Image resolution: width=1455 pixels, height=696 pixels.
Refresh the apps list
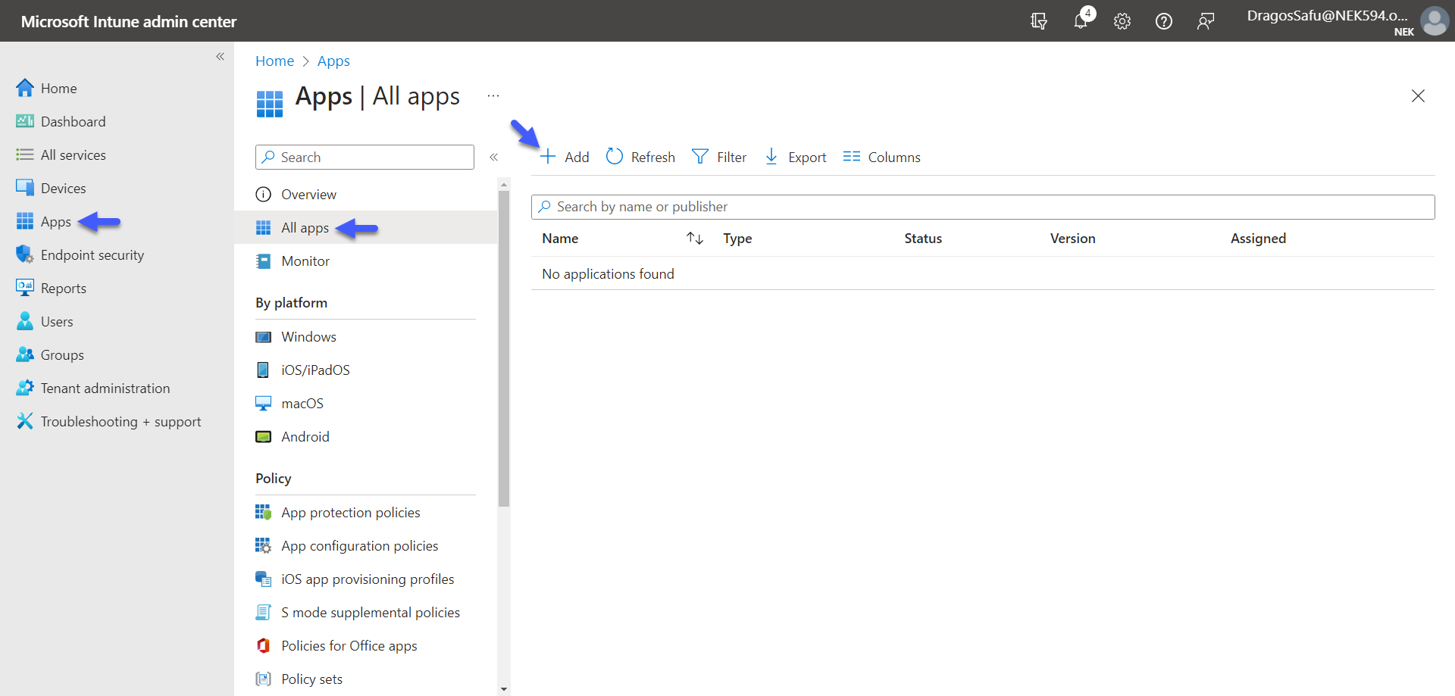(640, 157)
